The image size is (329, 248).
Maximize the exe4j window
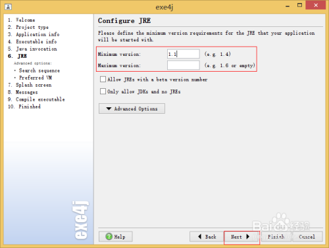pyautogui.click(x=299, y=5)
